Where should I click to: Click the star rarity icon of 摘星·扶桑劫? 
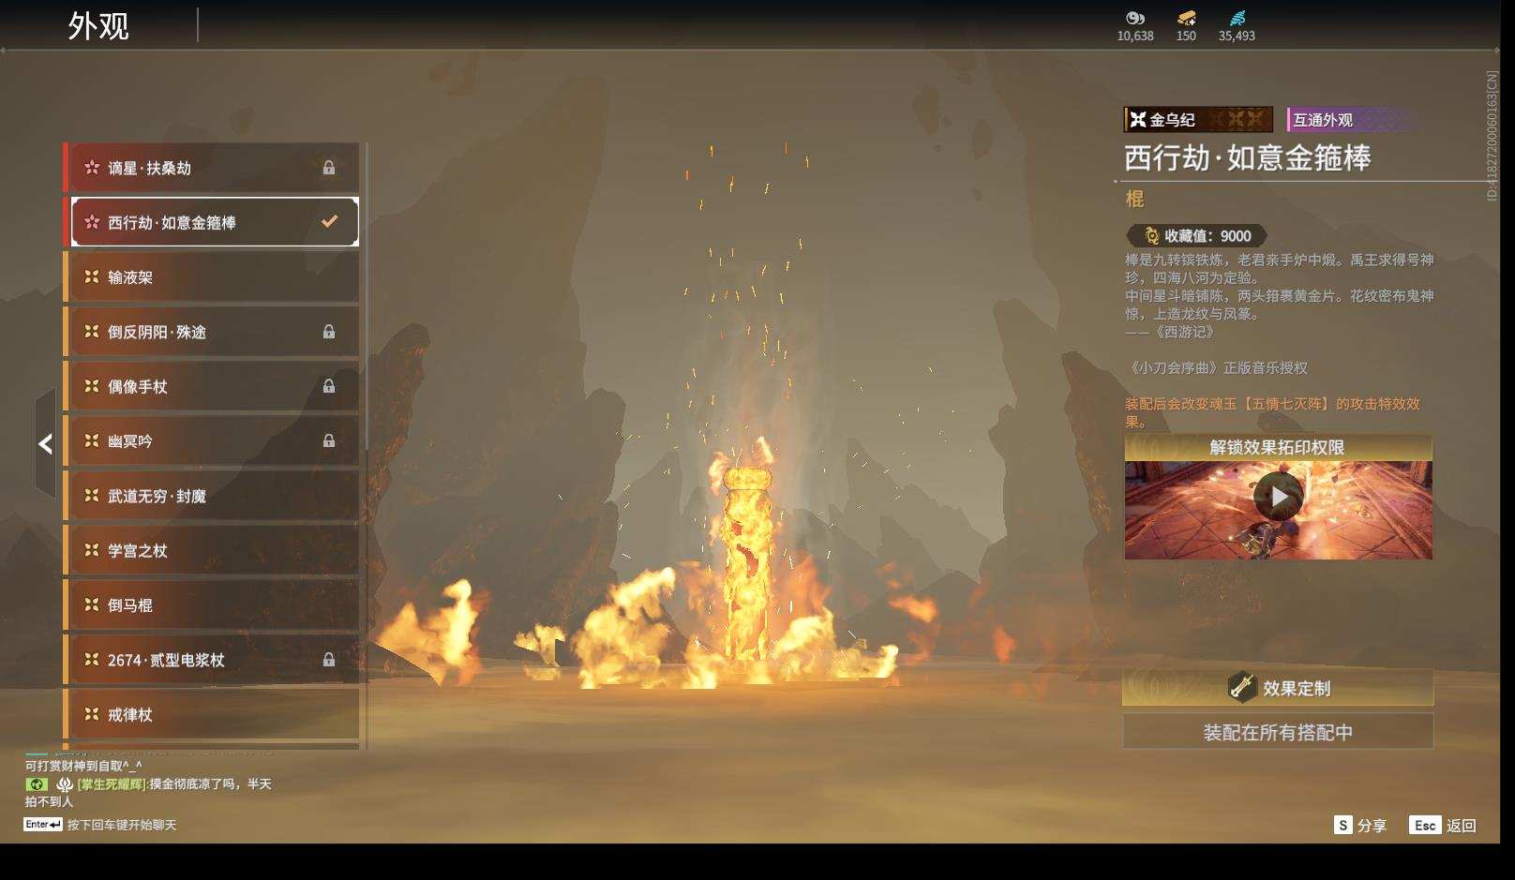pyautogui.click(x=92, y=168)
